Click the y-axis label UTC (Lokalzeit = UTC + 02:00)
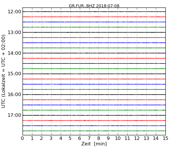 coord(3,72)
